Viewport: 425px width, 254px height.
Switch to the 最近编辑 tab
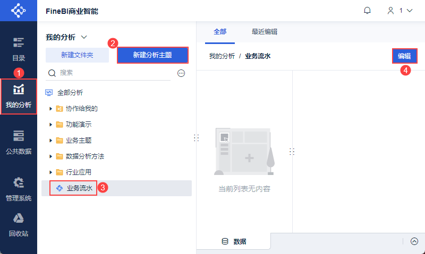(x=265, y=32)
